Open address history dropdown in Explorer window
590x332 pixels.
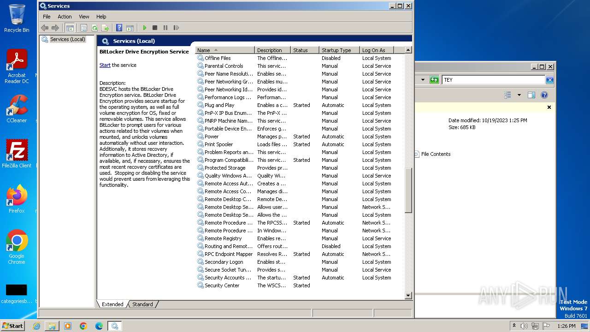coord(423,80)
